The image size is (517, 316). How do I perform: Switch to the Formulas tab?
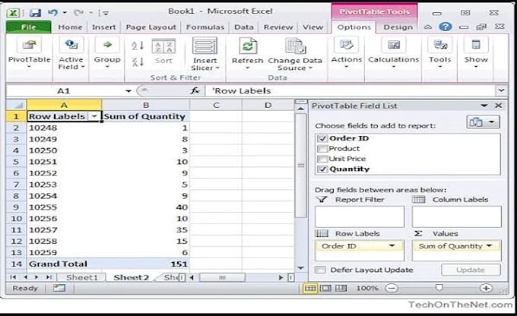click(x=205, y=27)
